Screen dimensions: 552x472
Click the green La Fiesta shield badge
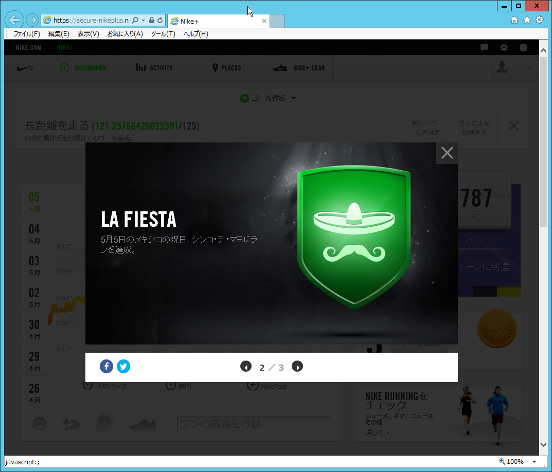(354, 237)
